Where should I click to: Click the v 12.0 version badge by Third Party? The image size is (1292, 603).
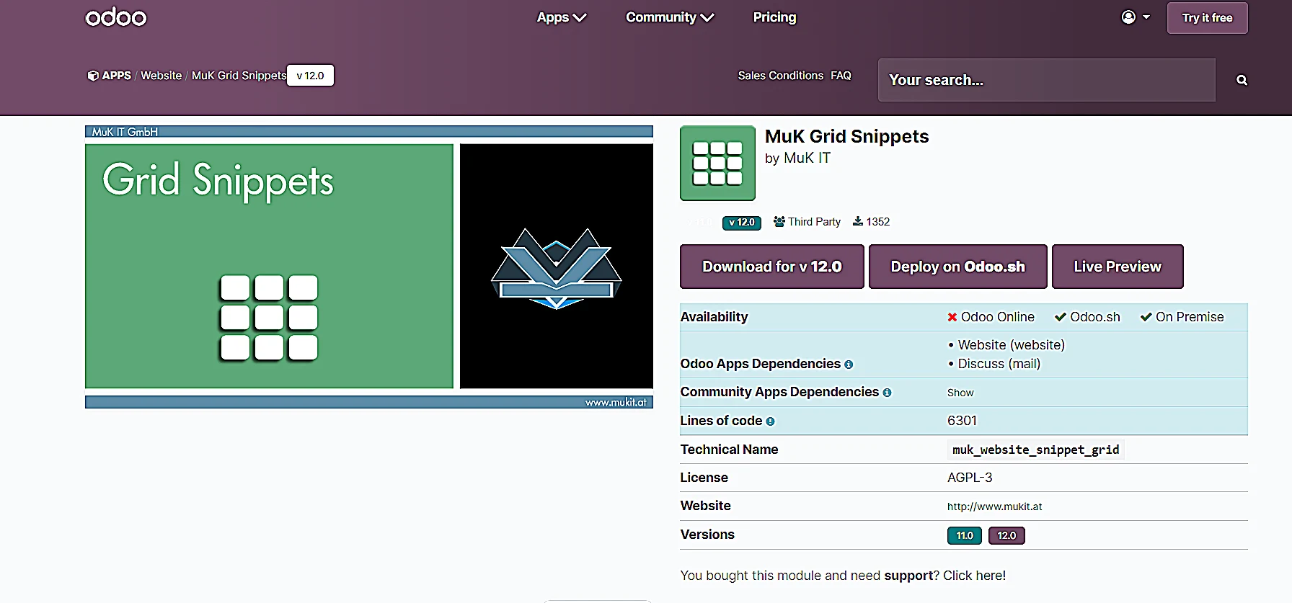[x=741, y=223]
